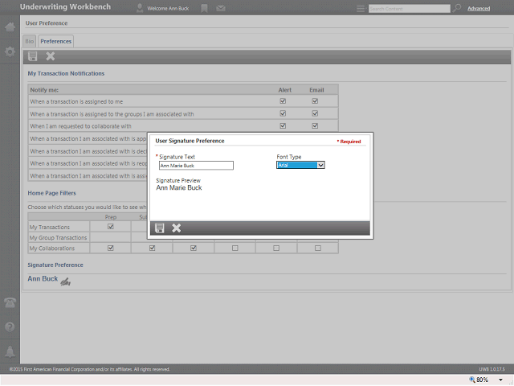Screen dimensions: 514x386
Task: Switch to the Bio tab
Action: point(30,41)
